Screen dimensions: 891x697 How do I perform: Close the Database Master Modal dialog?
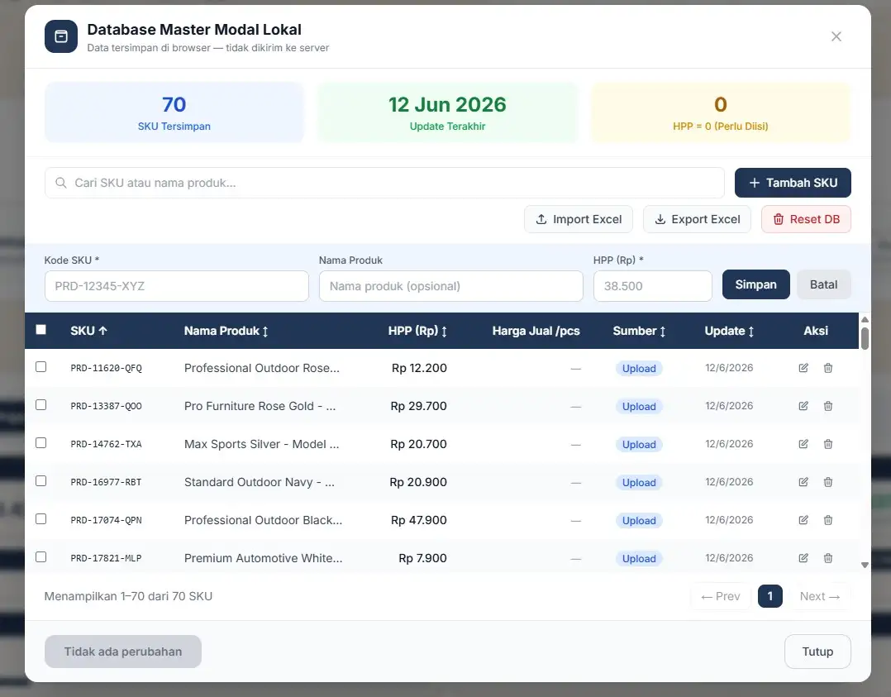point(836,36)
